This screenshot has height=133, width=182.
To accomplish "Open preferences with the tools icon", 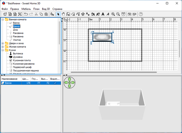I will tap(20, 14).
